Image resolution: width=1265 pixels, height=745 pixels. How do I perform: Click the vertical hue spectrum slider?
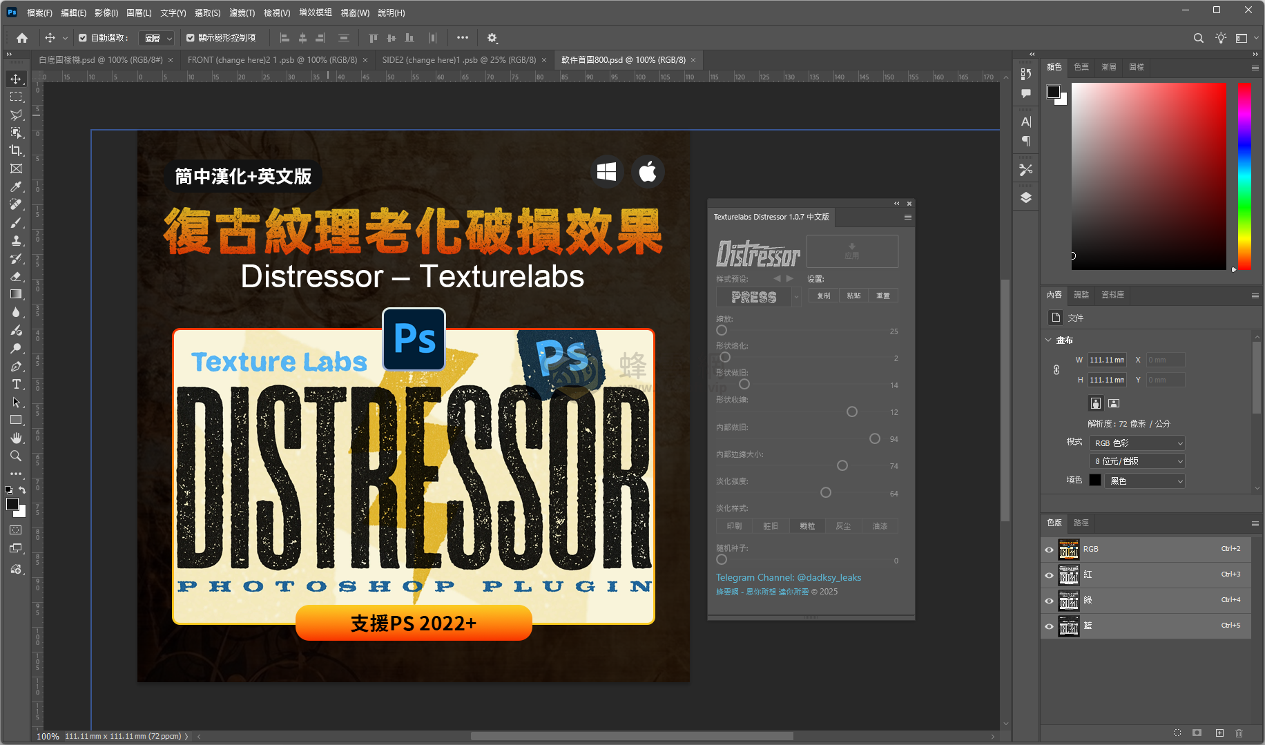pos(1244,176)
